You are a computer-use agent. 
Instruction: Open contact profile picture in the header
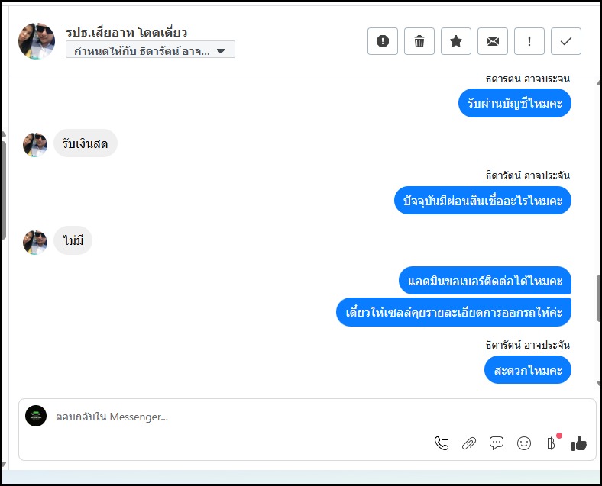(x=37, y=41)
